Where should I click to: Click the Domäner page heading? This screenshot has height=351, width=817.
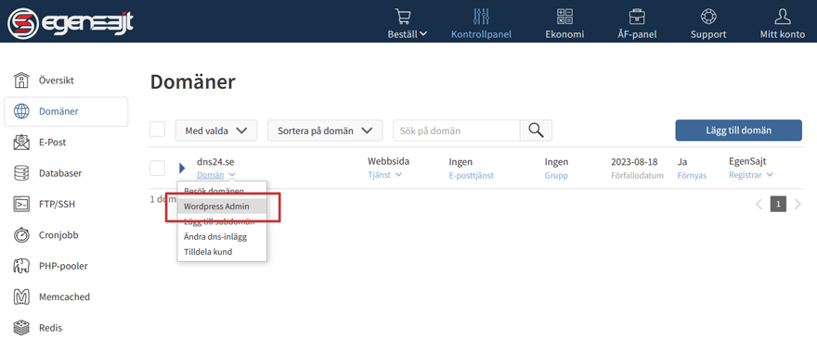pos(192,82)
